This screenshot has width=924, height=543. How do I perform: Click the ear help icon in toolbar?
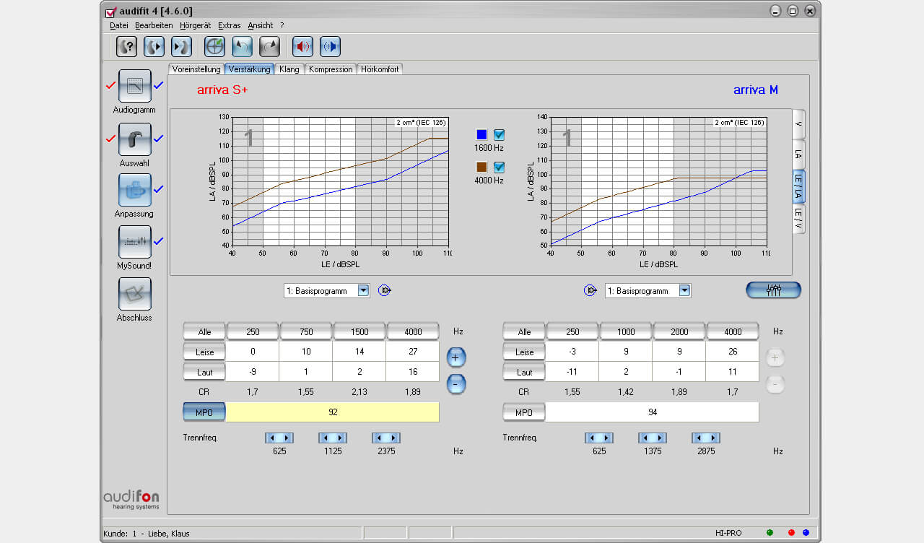(x=127, y=47)
